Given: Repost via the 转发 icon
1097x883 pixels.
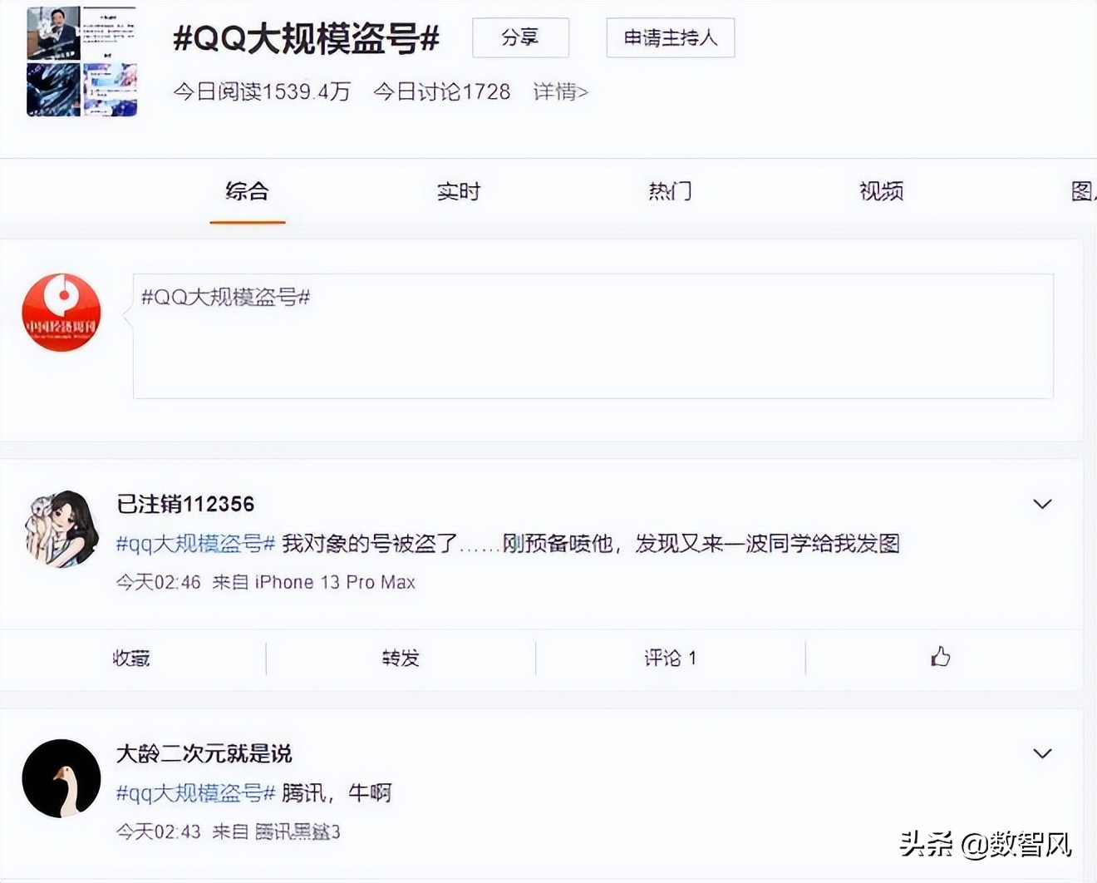Looking at the screenshot, I should click(x=400, y=659).
